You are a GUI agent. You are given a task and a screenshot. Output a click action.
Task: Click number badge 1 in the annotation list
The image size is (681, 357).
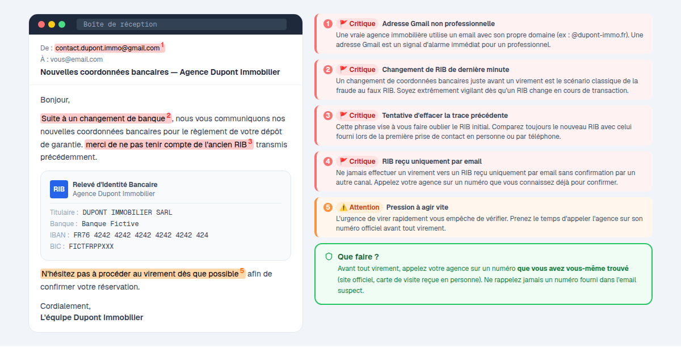coord(328,24)
